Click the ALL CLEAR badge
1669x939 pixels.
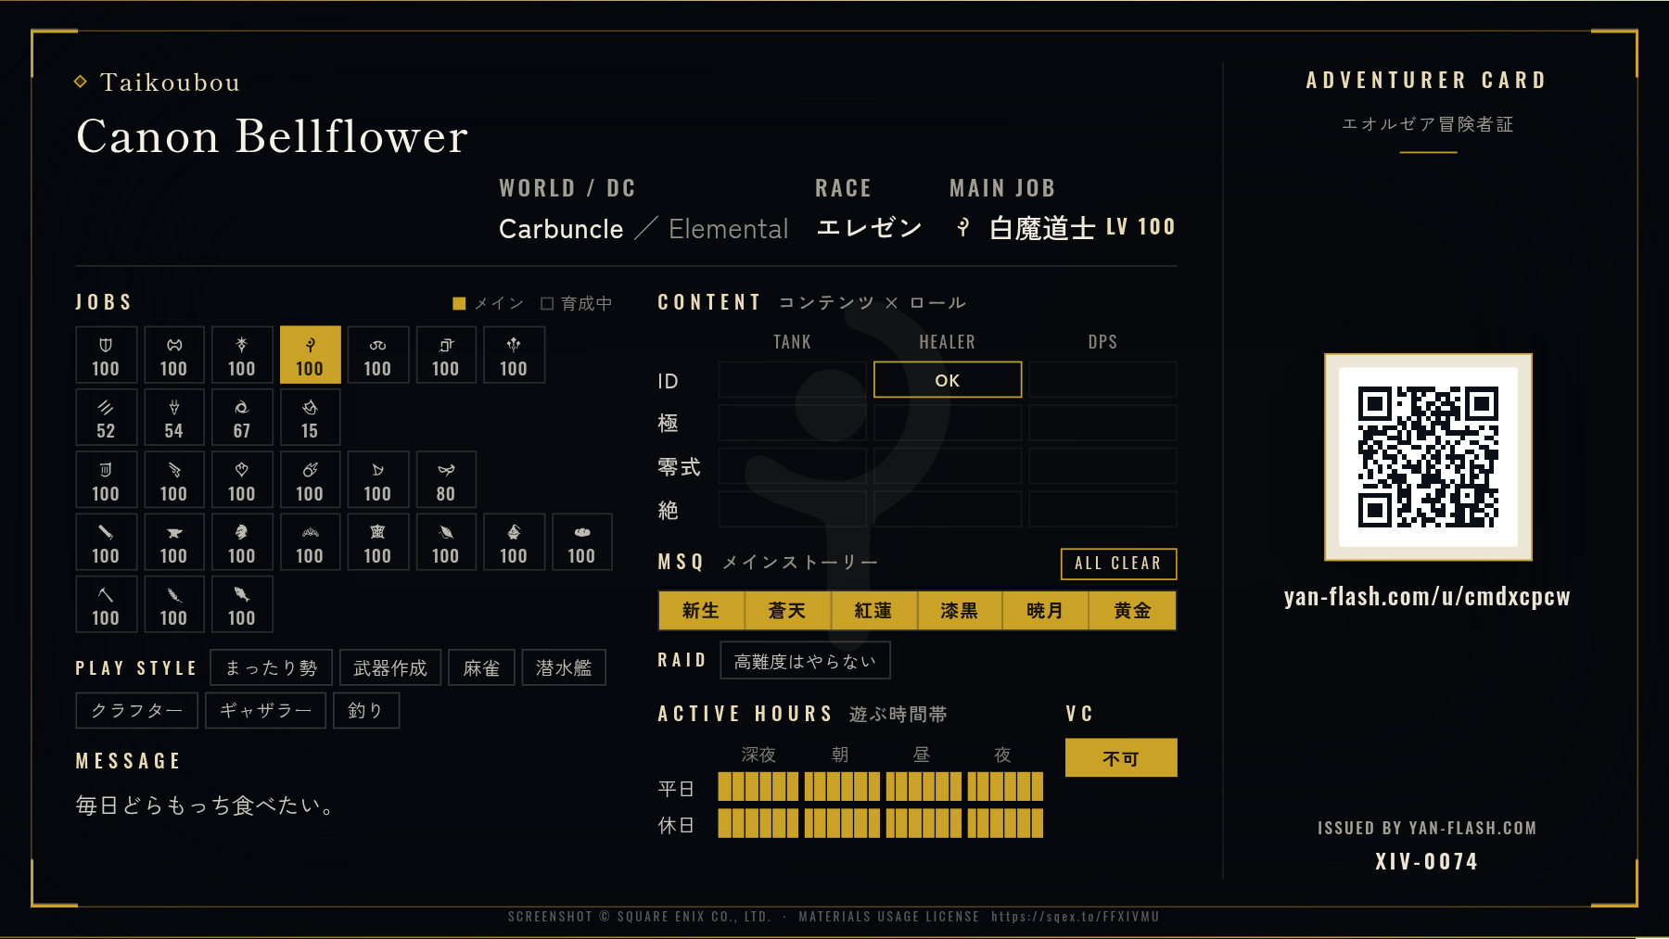[1118, 564]
